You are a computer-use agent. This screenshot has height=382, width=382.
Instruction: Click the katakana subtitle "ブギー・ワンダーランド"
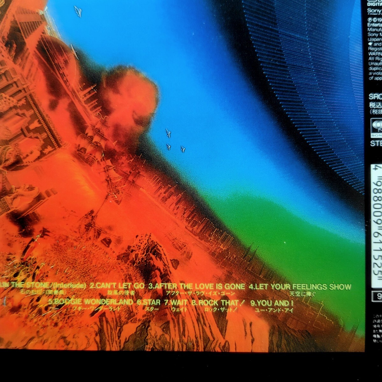point(96,309)
